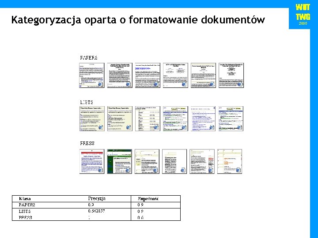The width and height of the screenshot is (318, 238).
Task: Open the third thumbnail in the PAPERS row
Action: coord(148,75)
